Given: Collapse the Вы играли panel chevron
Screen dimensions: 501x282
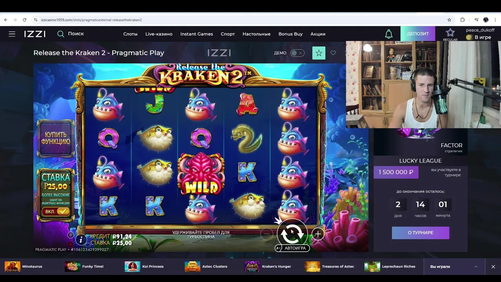Looking at the screenshot, I should [x=476, y=267].
